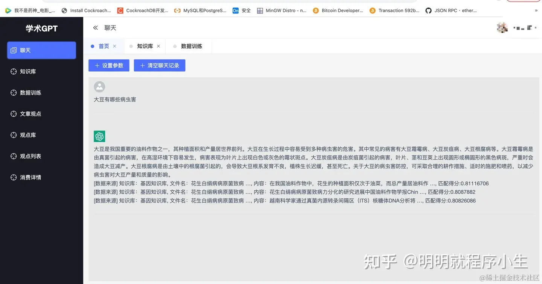Click the 设置参数 button

click(109, 65)
